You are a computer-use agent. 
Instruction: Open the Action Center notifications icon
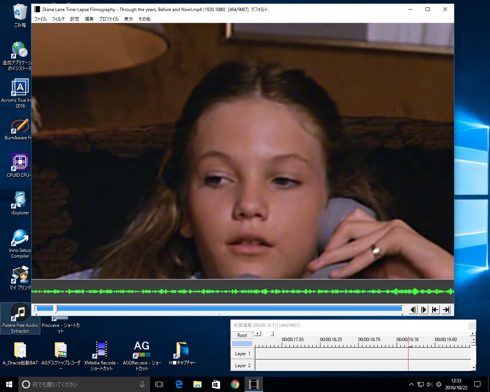coord(477,384)
